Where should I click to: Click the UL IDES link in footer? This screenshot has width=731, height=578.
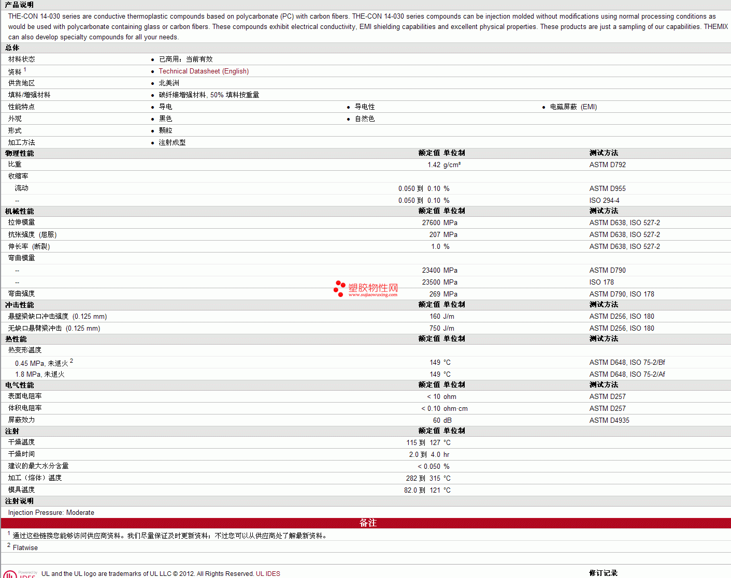(268, 573)
